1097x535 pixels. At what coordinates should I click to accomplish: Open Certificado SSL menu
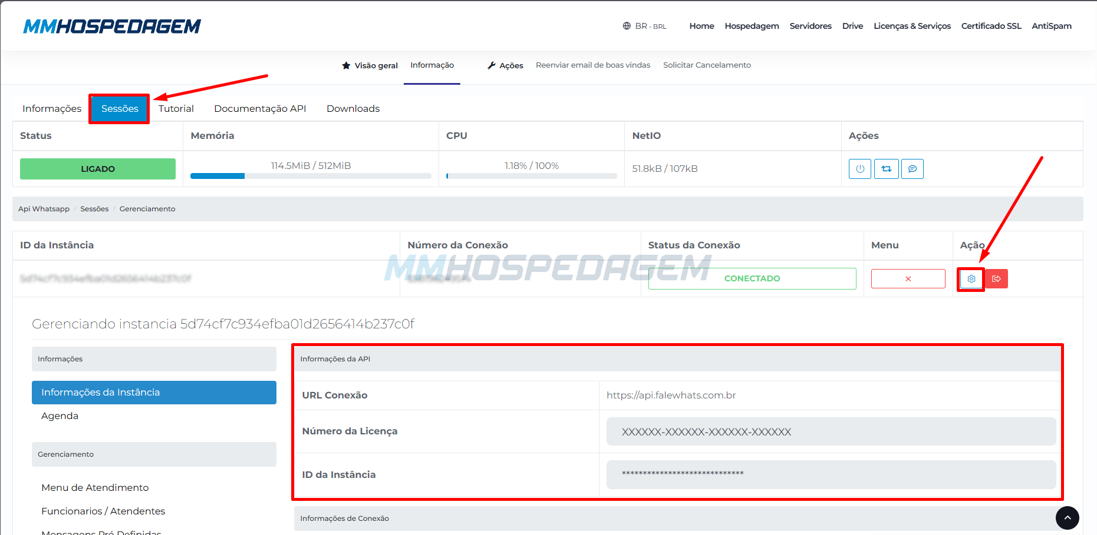coord(991,26)
